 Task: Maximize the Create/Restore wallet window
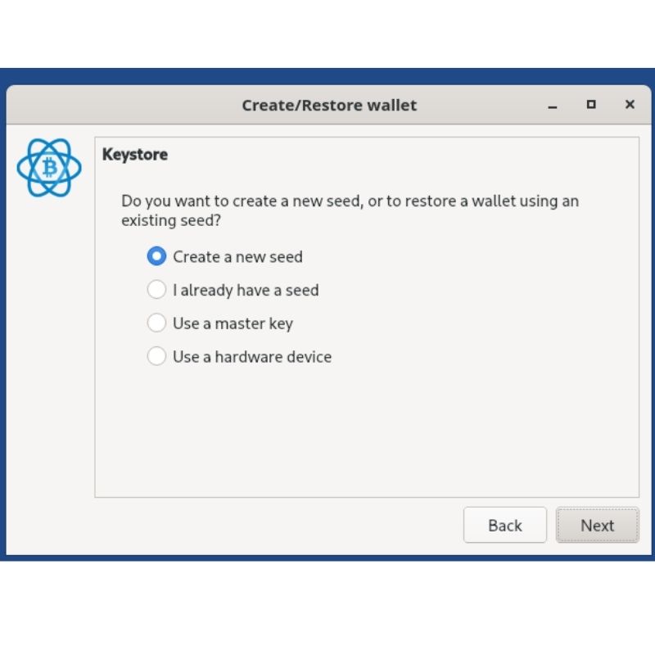point(591,105)
